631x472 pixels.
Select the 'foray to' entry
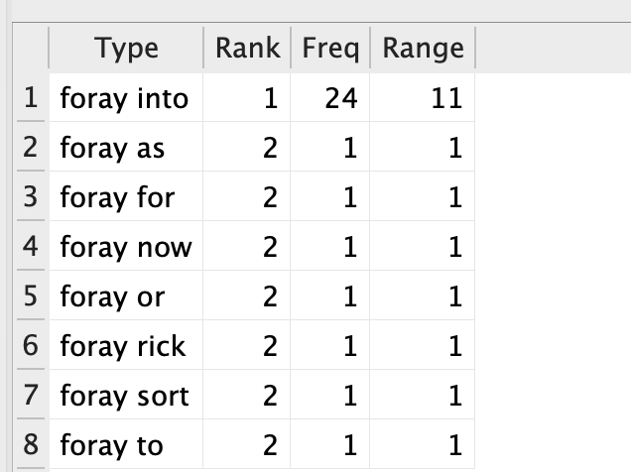pyautogui.click(x=111, y=445)
